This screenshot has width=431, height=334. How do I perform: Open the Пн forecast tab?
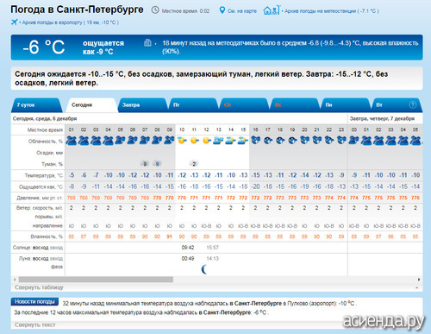(x=345, y=105)
